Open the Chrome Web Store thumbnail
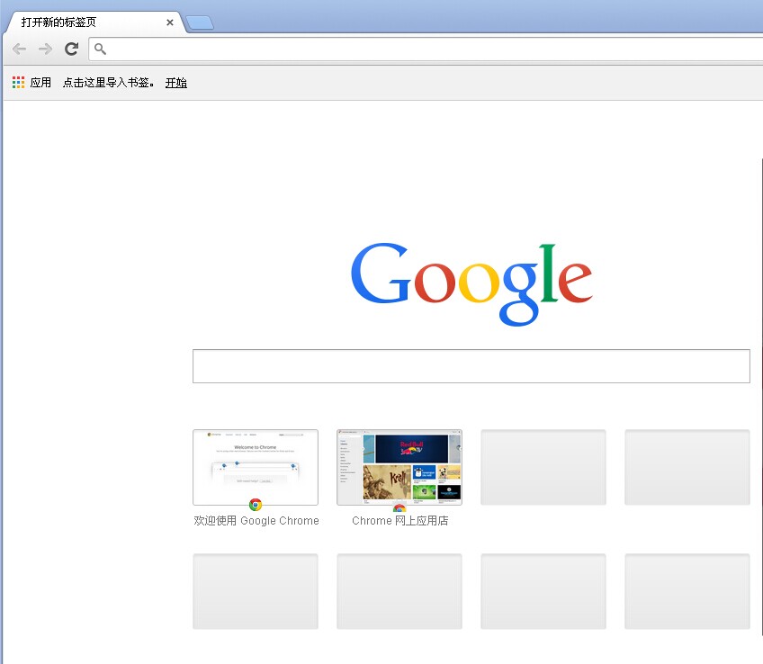The width and height of the screenshot is (763, 664). tap(399, 467)
